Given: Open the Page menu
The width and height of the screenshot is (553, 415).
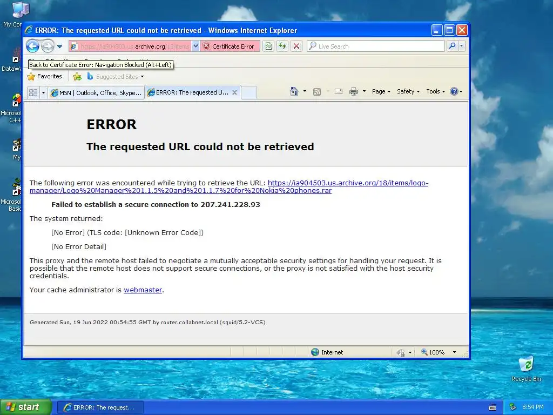Looking at the screenshot, I should [x=381, y=91].
